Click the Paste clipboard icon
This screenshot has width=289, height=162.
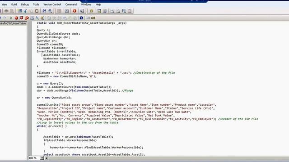coord(37,11)
